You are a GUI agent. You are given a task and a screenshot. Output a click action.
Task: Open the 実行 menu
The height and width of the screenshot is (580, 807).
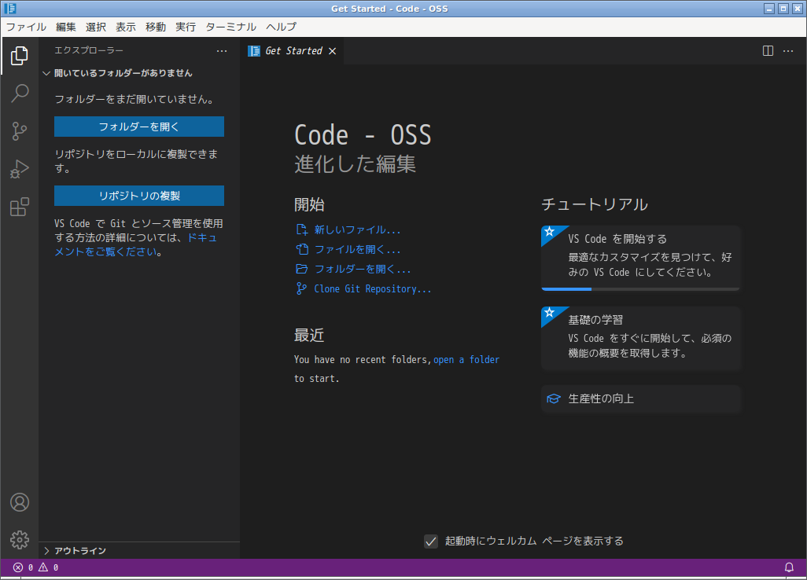tap(186, 28)
